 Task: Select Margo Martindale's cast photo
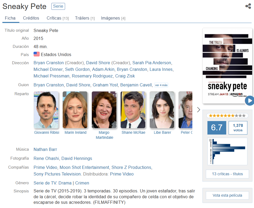104,110
